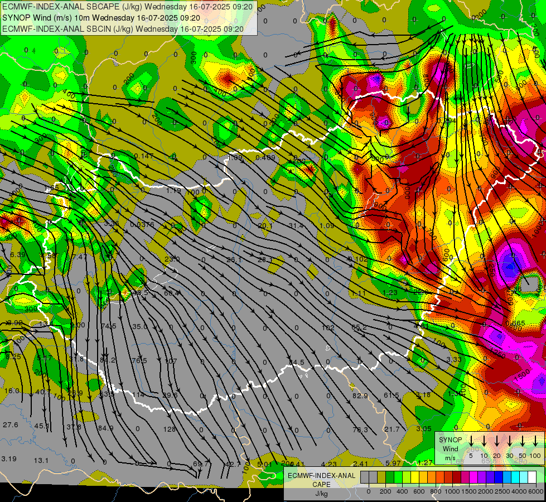
Task: Click the map value 65.2
Action: [x=359, y=327]
